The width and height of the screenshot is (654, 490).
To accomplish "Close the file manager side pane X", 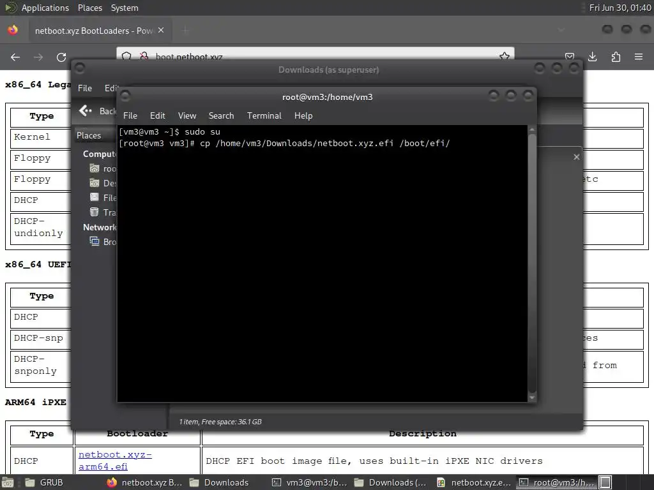I will coord(577,157).
